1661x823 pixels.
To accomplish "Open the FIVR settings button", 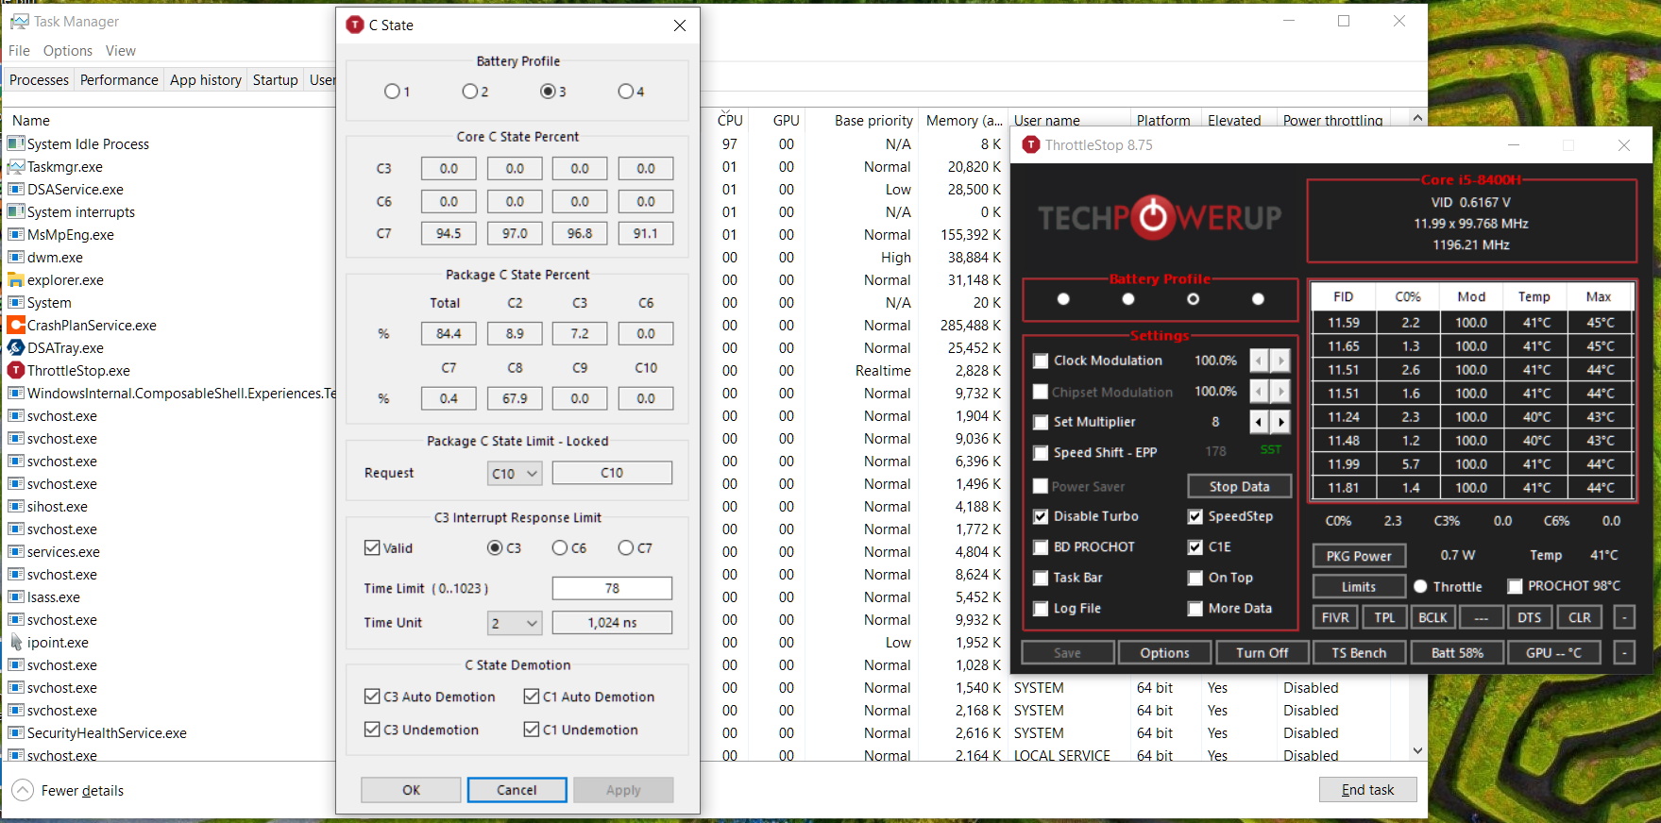I will coord(1335,617).
